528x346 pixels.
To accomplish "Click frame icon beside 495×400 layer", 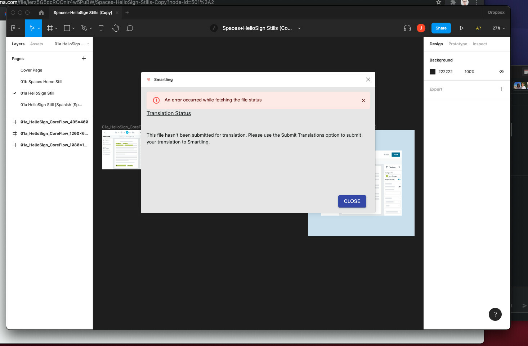I will click(x=15, y=122).
